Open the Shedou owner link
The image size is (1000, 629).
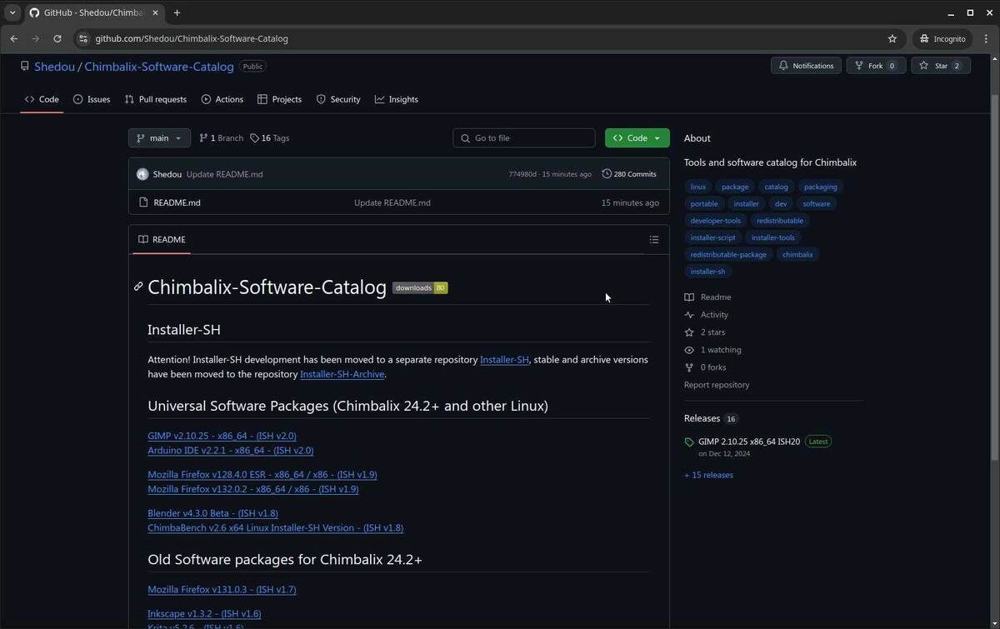click(54, 67)
